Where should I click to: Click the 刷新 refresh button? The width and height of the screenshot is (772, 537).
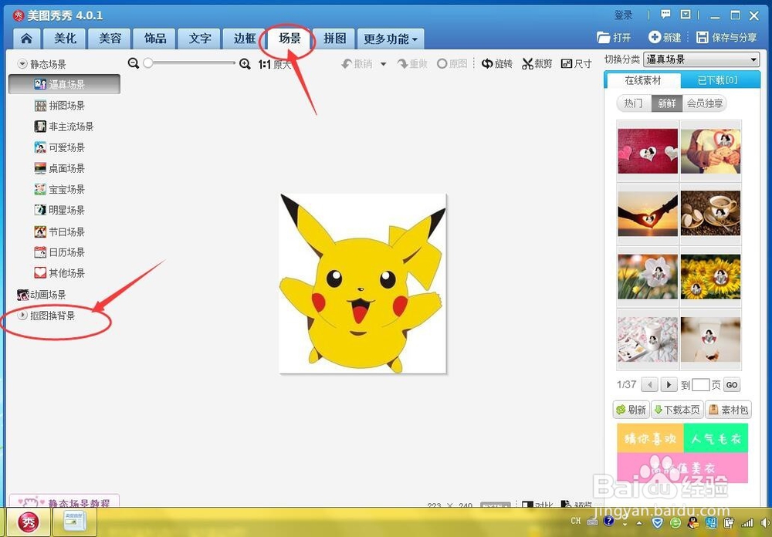(631, 410)
